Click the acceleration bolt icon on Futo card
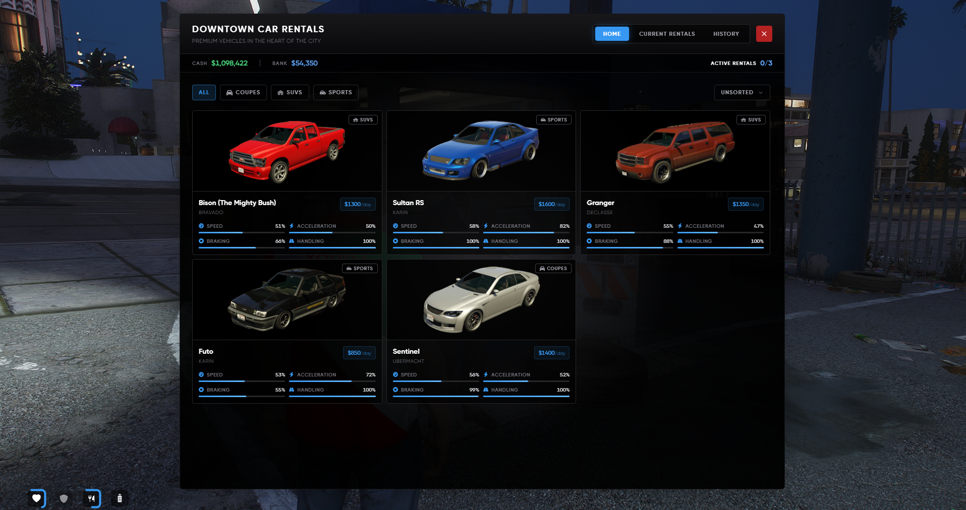 pos(292,374)
